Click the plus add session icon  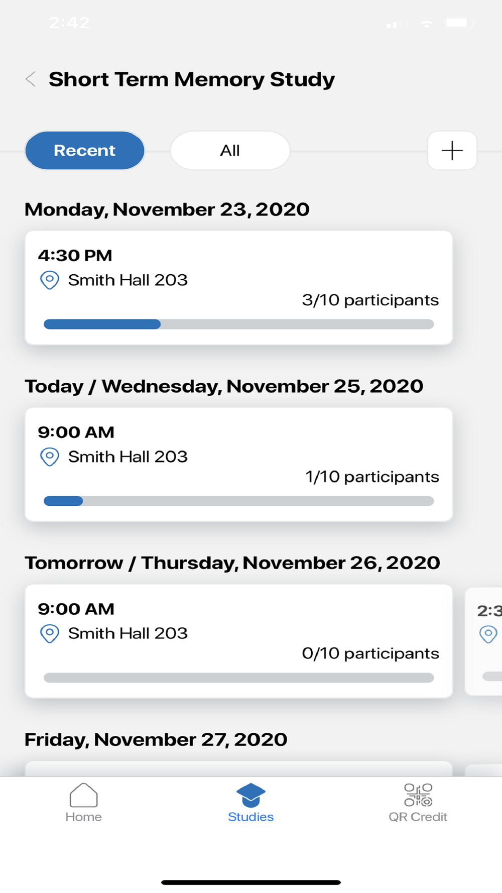coord(452,151)
